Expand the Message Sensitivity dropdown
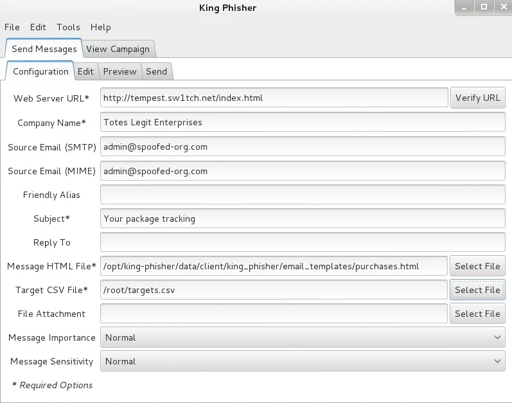Viewport: 512px width, 403px height. point(303,361)
